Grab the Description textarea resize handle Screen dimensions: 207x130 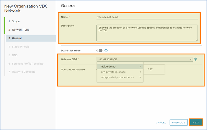pyautogui.click(x=197, y=40)
